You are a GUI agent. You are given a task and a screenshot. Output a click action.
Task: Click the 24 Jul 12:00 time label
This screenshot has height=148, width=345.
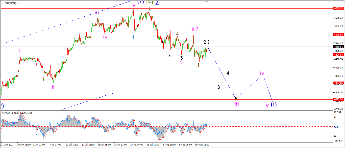tap(121, 145)
